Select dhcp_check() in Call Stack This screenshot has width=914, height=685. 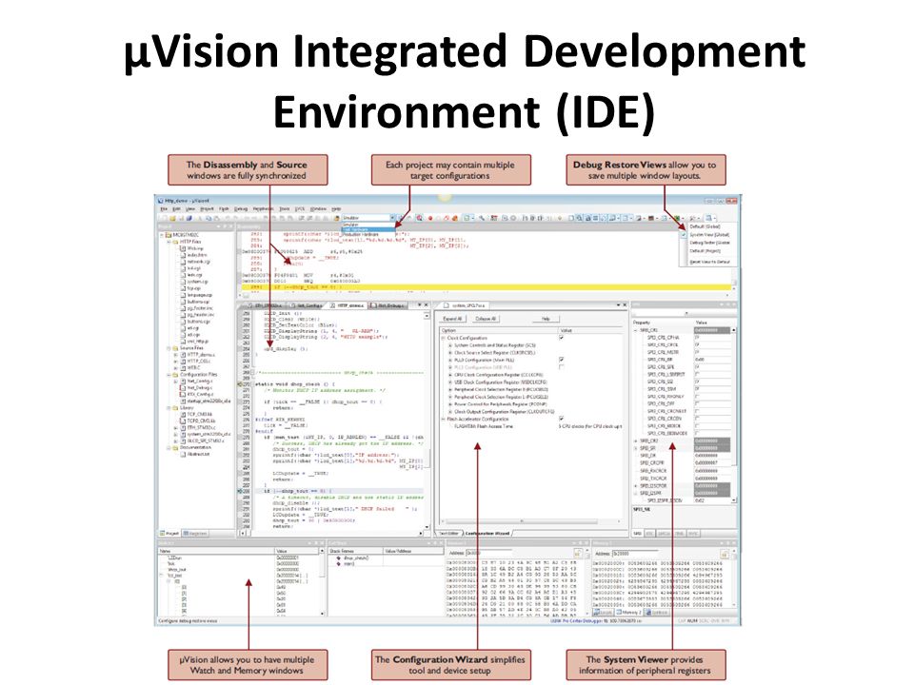(356, 558)
